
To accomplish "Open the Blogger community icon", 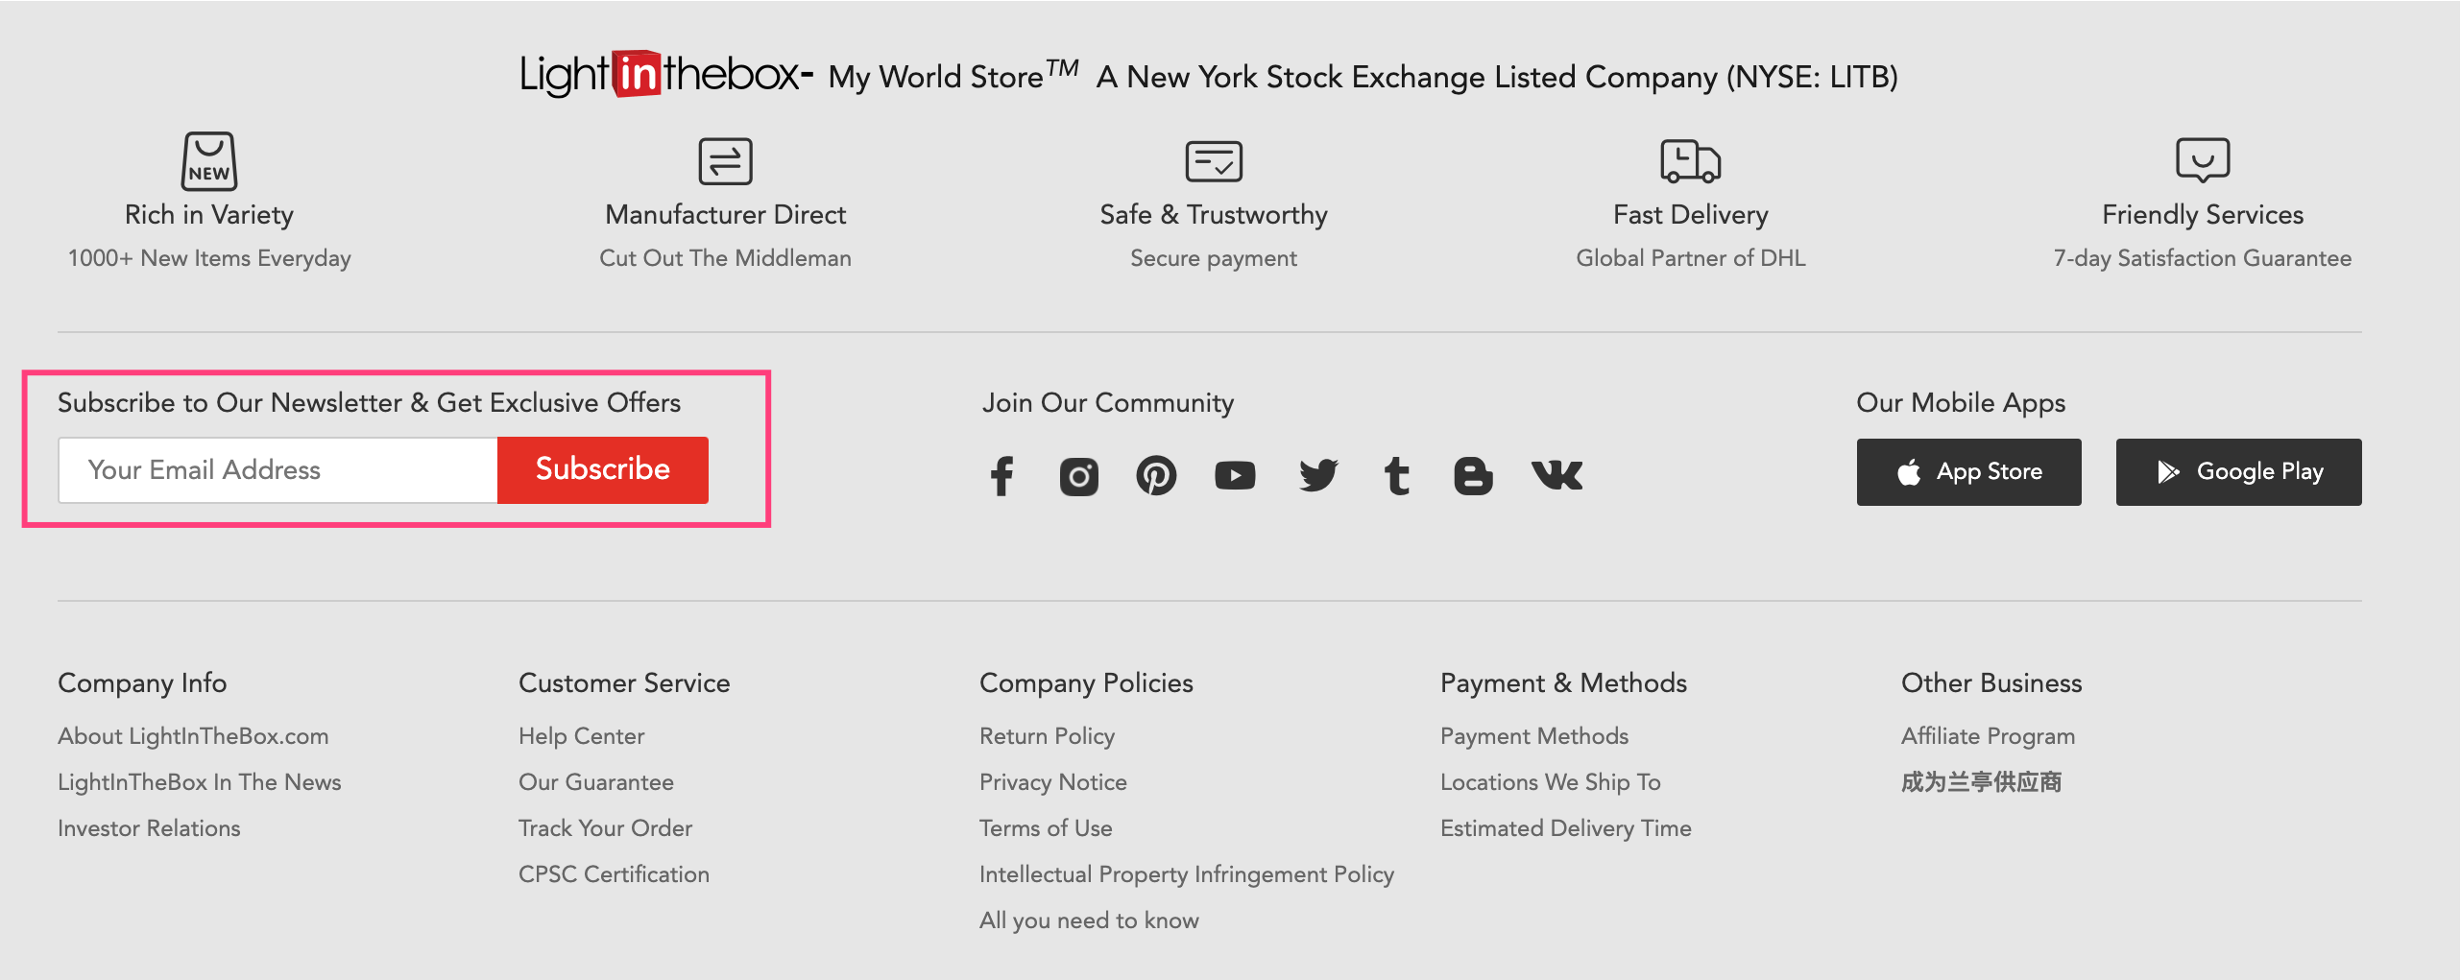I will pyautogui.click(x=1473, y=475).
